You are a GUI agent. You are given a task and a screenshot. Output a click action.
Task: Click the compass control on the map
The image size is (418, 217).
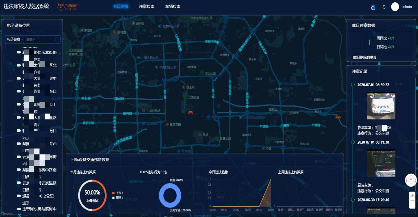tap(411, 180)
